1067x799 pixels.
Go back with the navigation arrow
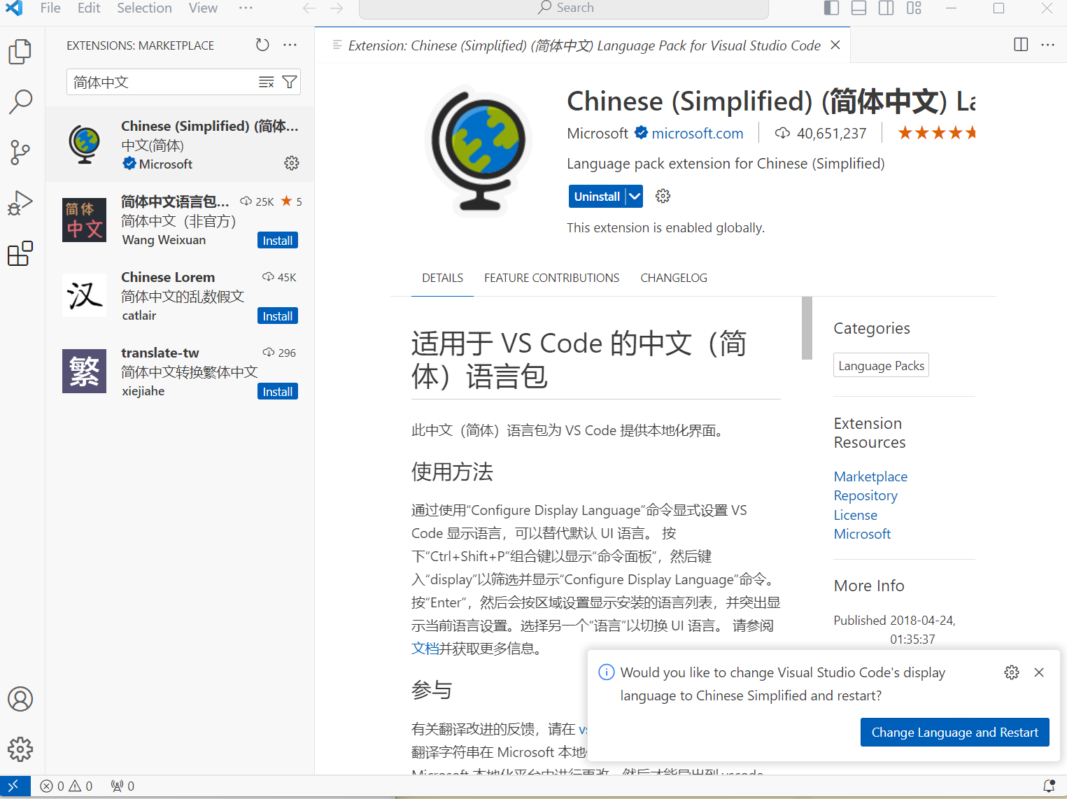[309, 8]
